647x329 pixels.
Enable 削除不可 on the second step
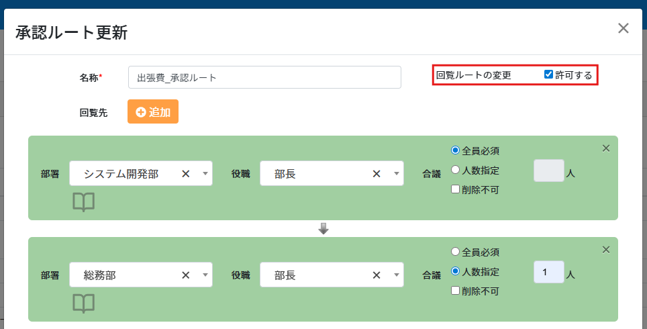tap(456, 291)
